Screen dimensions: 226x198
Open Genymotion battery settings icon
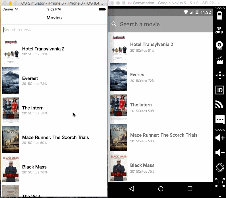point(219,15)
